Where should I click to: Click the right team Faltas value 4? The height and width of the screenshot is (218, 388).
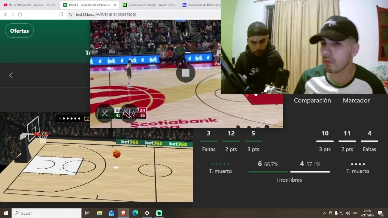click(369, 133)
